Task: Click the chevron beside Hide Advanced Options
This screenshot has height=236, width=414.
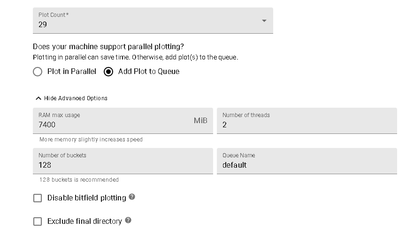Action: (x=38, y=98)
